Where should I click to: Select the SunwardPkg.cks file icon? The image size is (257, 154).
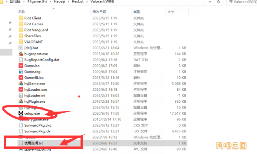point(21,125)
